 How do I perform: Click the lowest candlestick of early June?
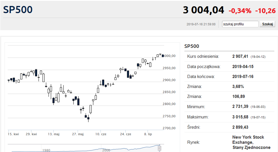(x=88, y=118)
